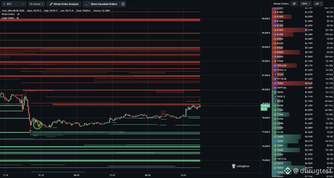334x178 pixels.
Task: Click the Volume: 76.168M readout
Action: coord(102,11)
